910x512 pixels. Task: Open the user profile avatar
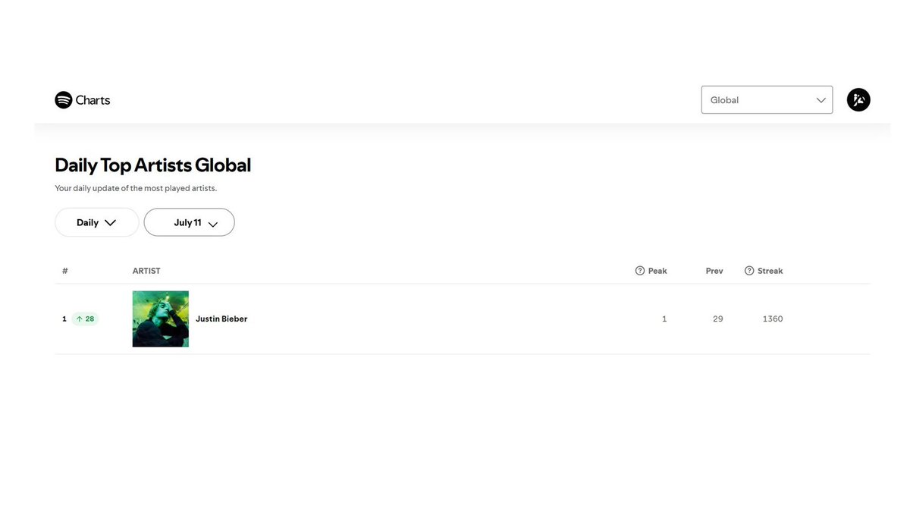click(x=858, y=100)
